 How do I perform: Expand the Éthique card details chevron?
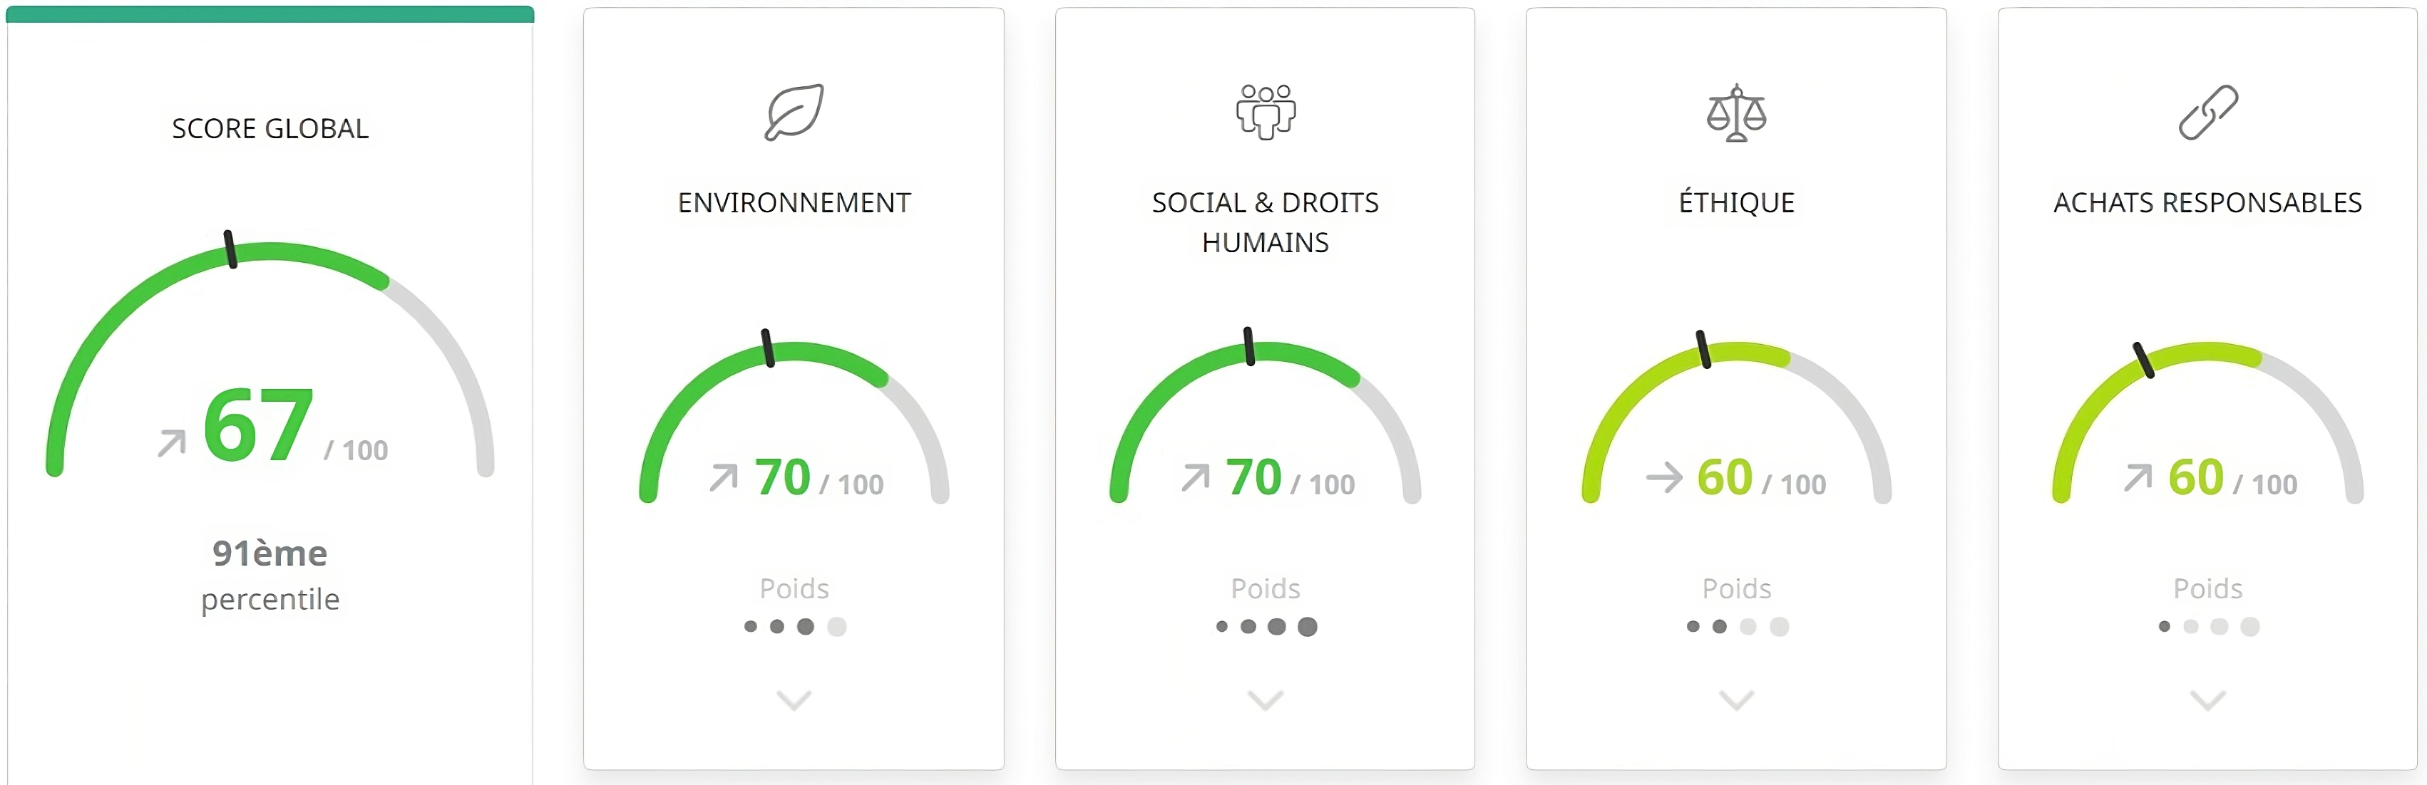(1736, 700)
